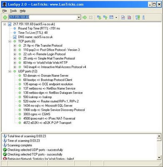Collapse the UDP ports (12) node
Viewport: 163px width, 167px height.
(10, 71)
